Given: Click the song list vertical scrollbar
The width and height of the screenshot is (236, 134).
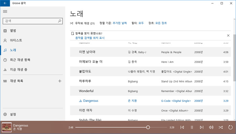Looking at the screenshot, I should [x=235, y=58].
